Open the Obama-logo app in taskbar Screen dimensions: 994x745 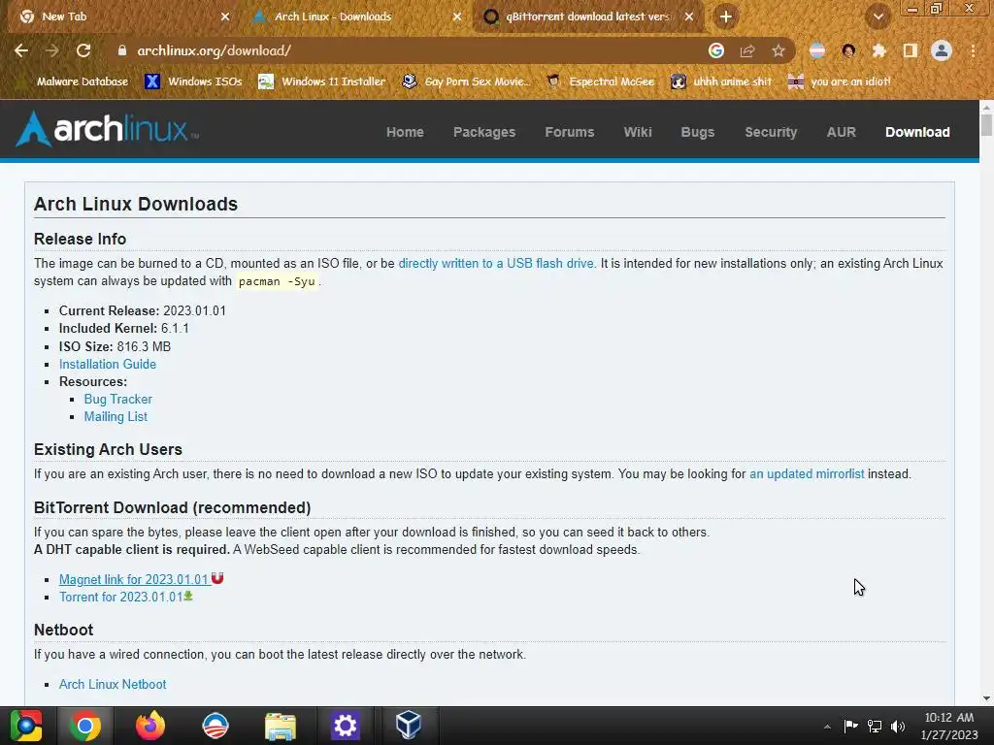(215, 726)
